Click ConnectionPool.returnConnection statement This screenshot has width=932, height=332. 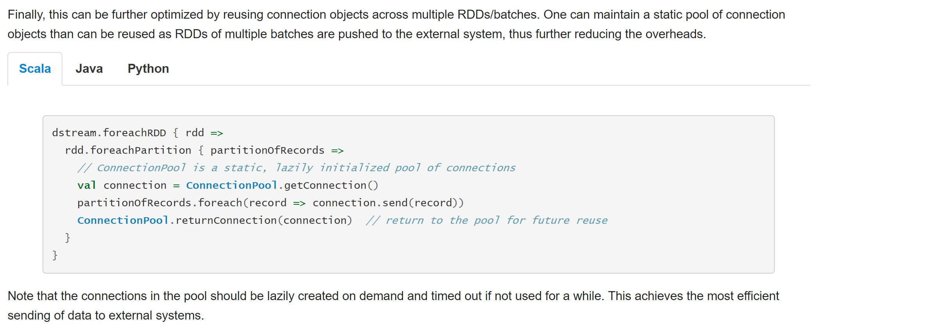[x=215, y=221]
